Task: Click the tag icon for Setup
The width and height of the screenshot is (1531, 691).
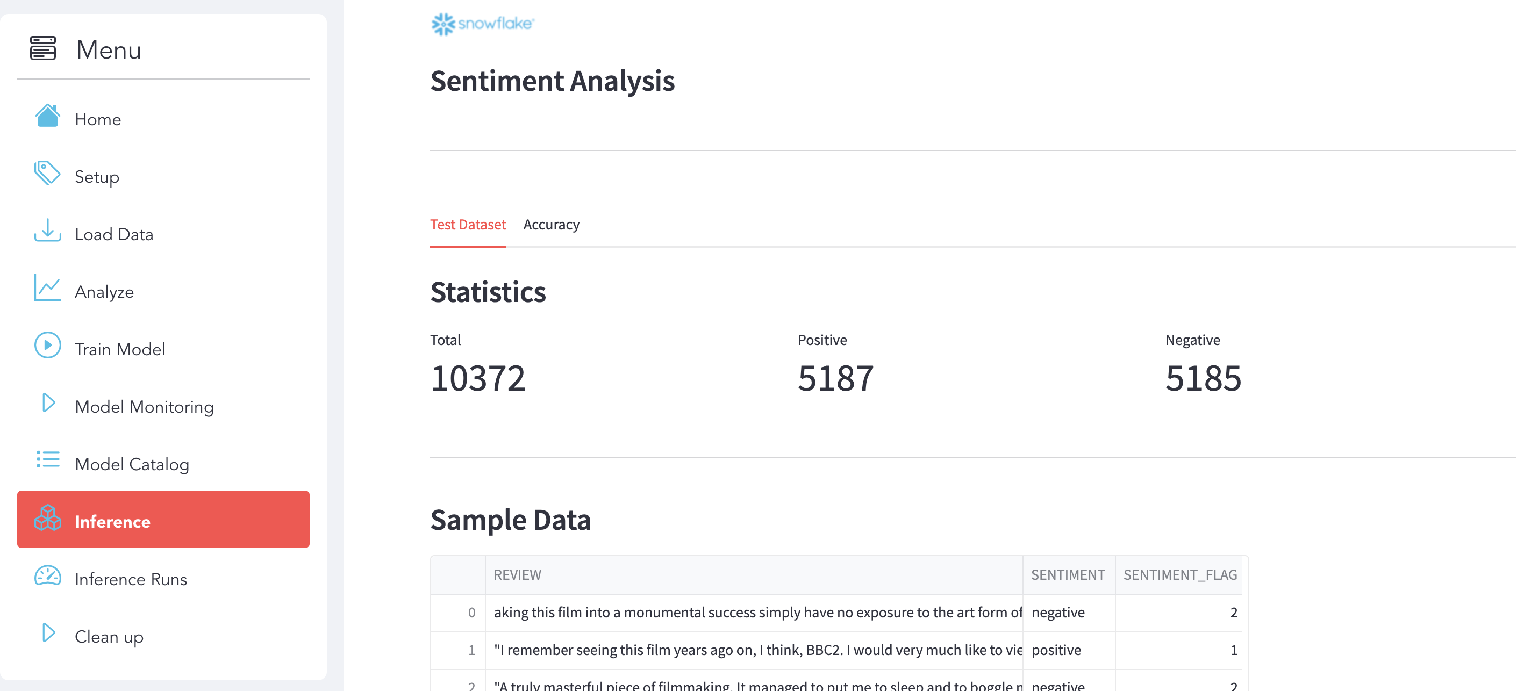Action: (x=47, y=174)
